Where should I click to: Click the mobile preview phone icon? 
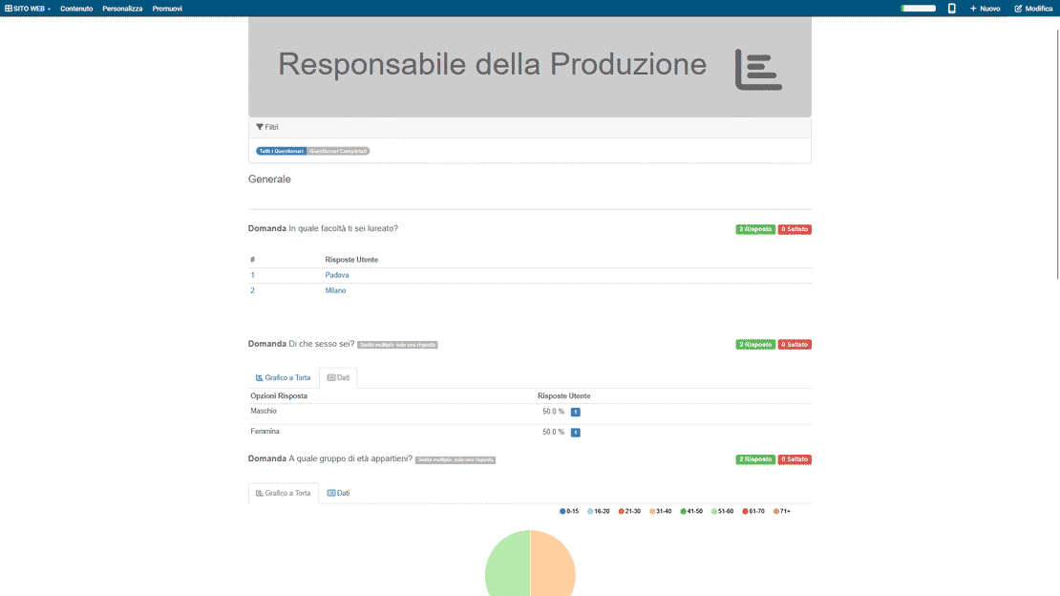point(951,9)
